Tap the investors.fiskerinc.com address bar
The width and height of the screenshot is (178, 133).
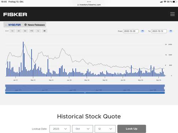coord(89,5)
